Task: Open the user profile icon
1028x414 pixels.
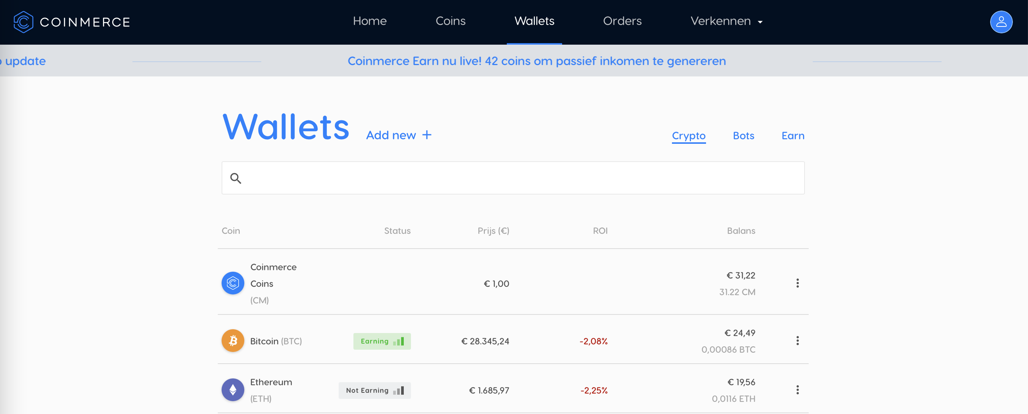Action: (1001, 22)
